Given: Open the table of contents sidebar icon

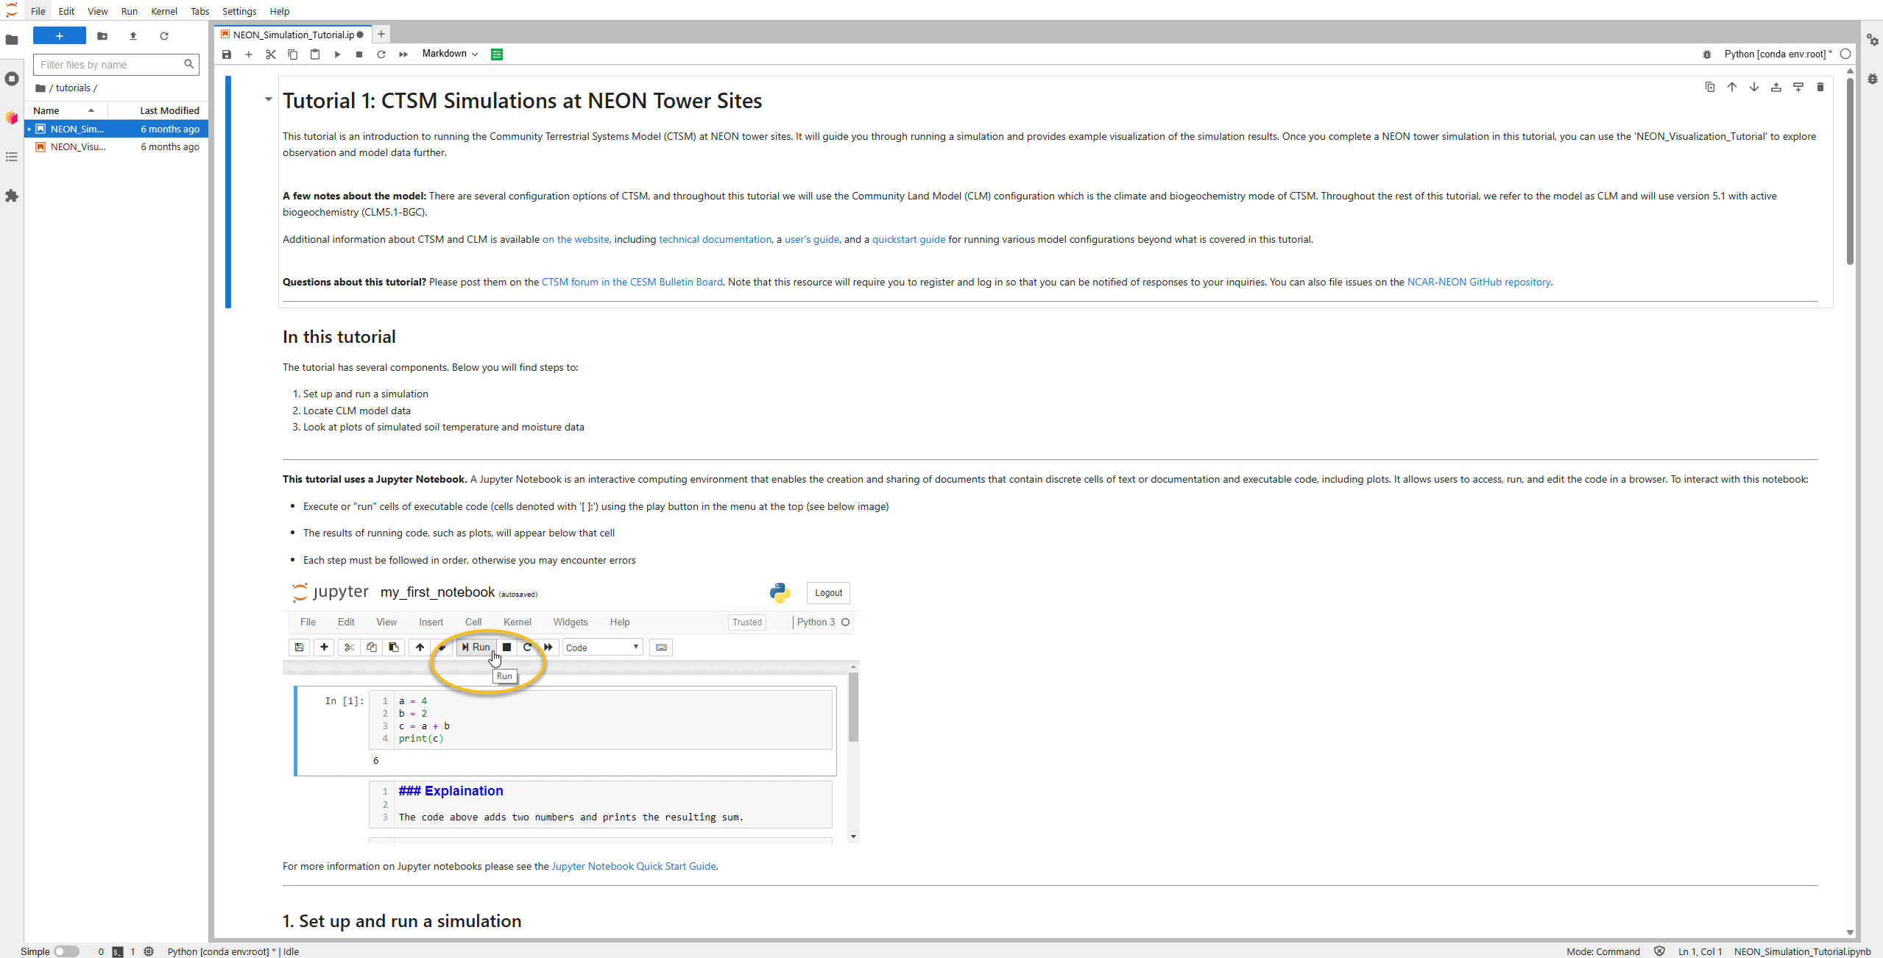Looking at the screenshot, I should click(x=12, y=157).
